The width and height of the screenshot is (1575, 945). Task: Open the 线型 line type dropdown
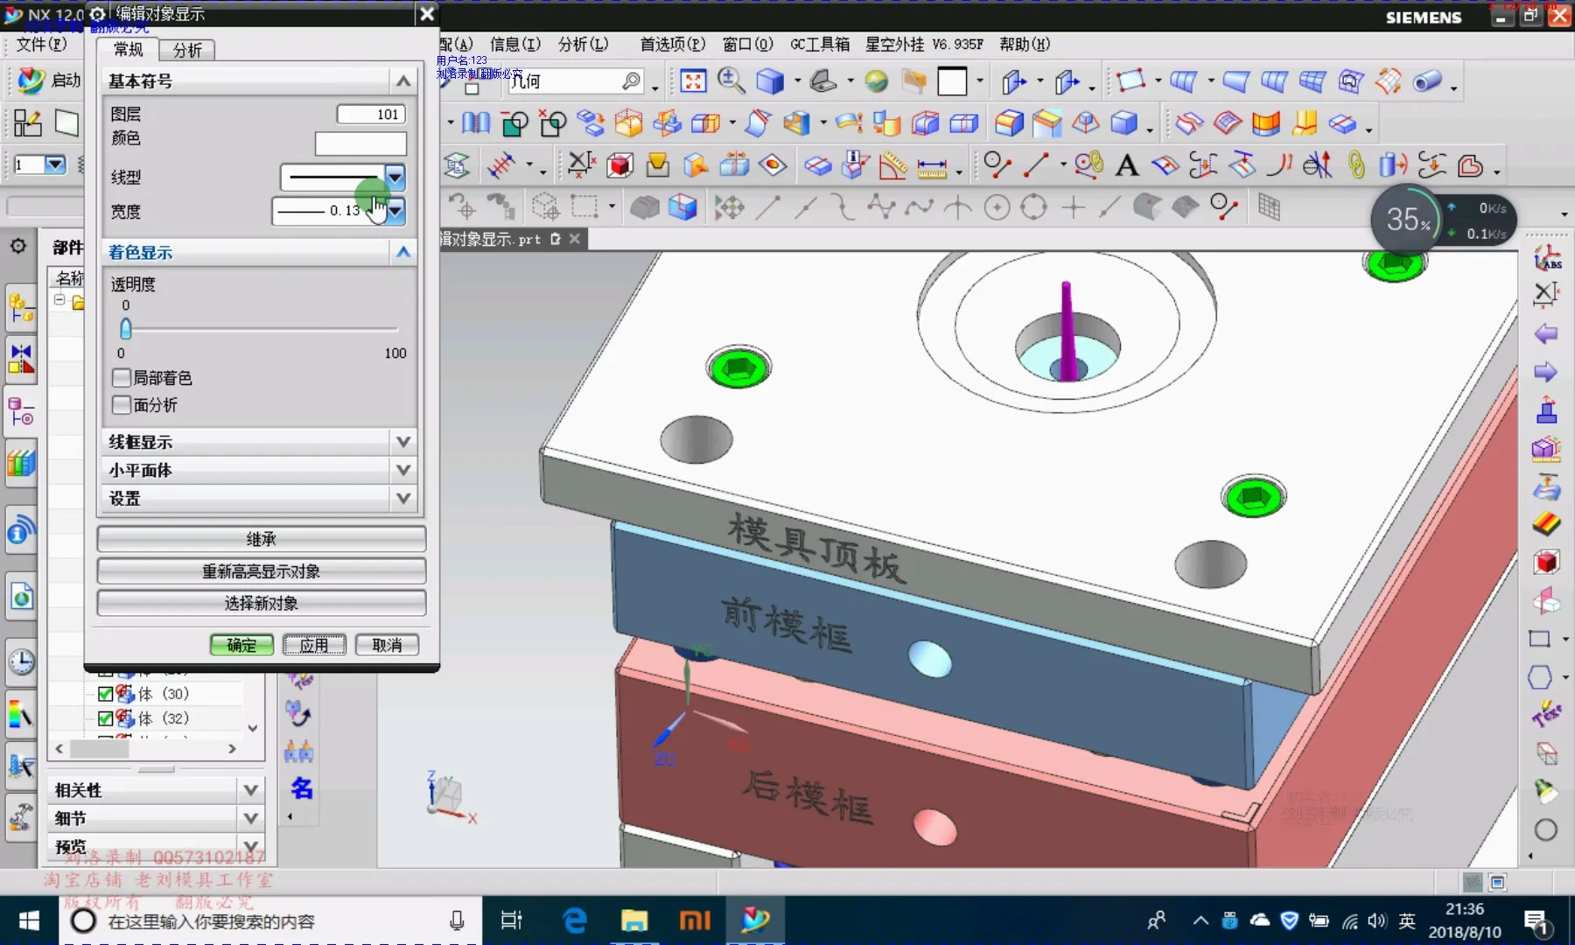point(395,178)
